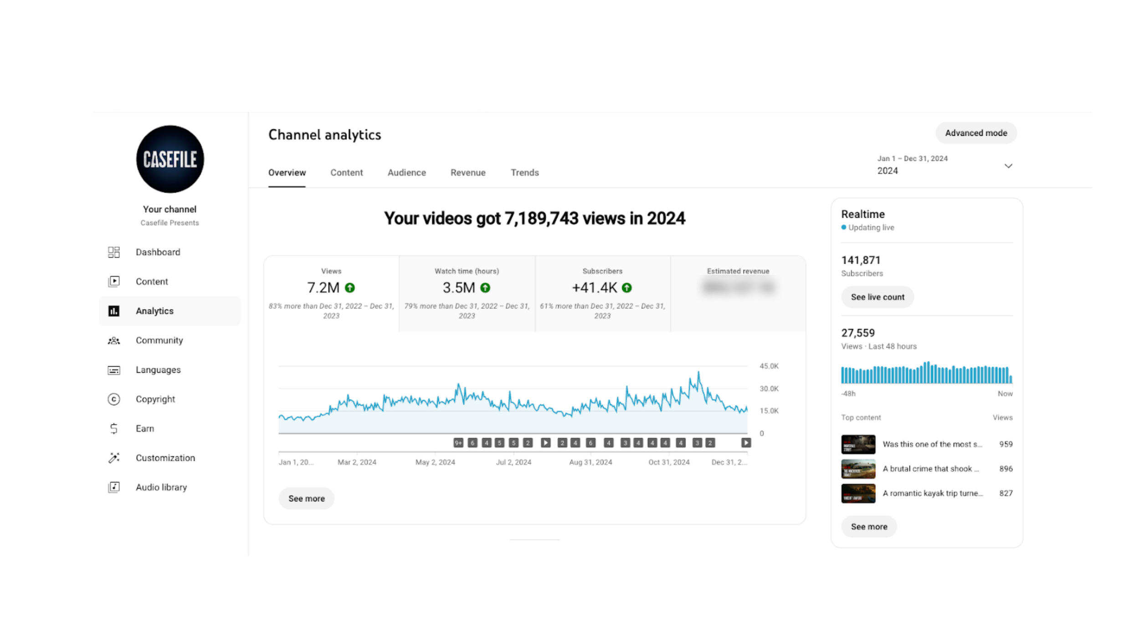Open the Dashboard sidebar icon
1139x640 pixels.
point(114,252)
